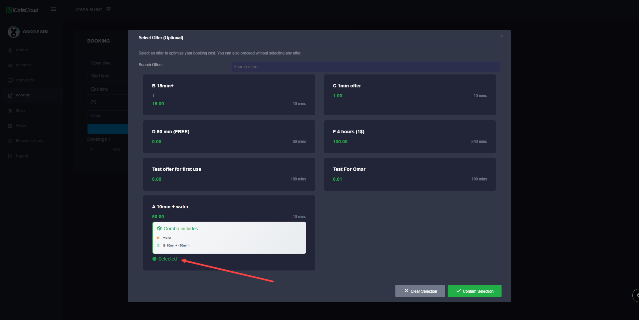Choose the D 60 min (FREE) offer
Screen dimensions: 639x320
coord(229,137)
